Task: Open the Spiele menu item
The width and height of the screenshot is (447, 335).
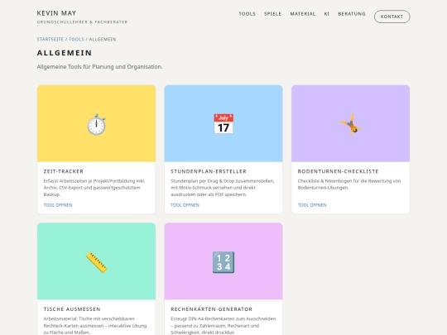Action: click(272, 14)
